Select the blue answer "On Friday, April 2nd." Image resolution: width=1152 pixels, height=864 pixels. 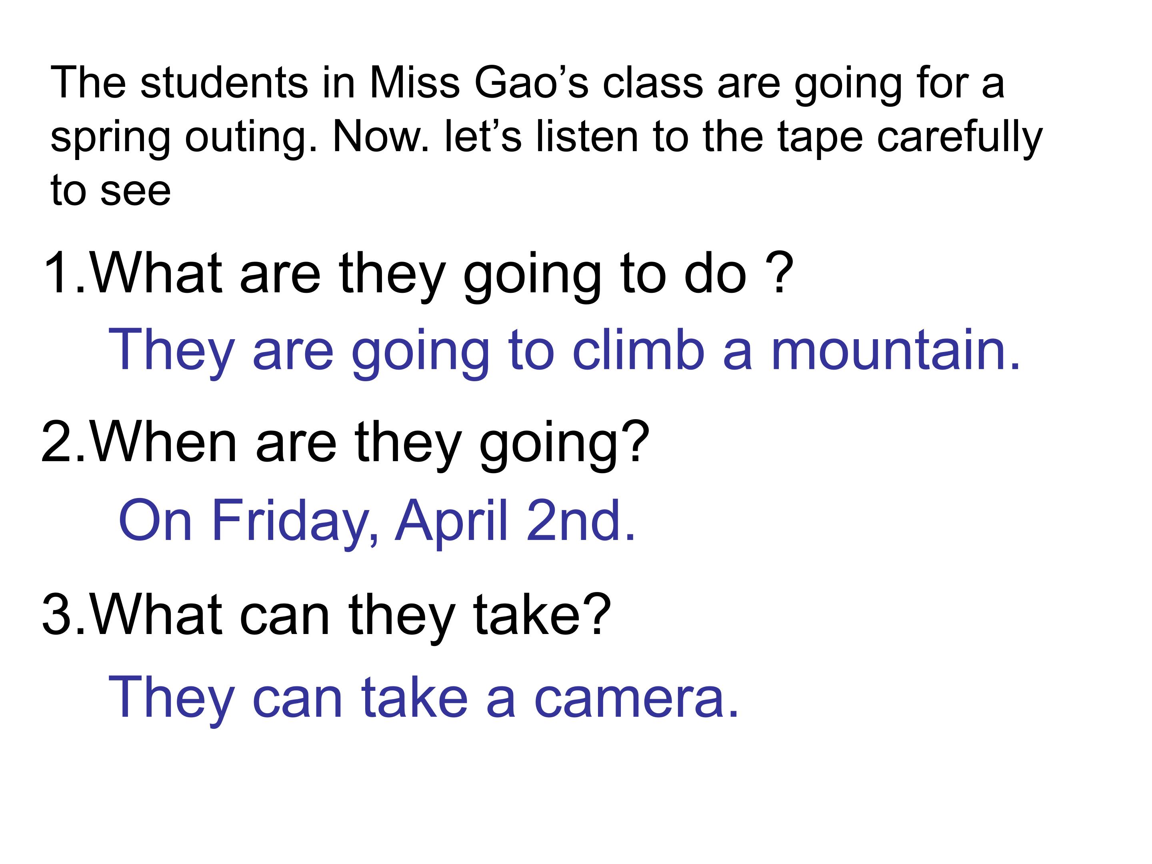click(x=376, y=520)
